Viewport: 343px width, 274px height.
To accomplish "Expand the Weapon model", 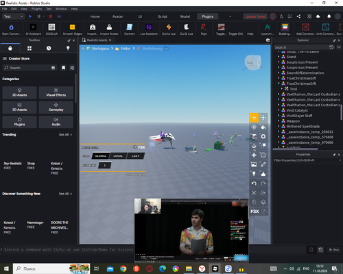I will [x=279, y=121].
